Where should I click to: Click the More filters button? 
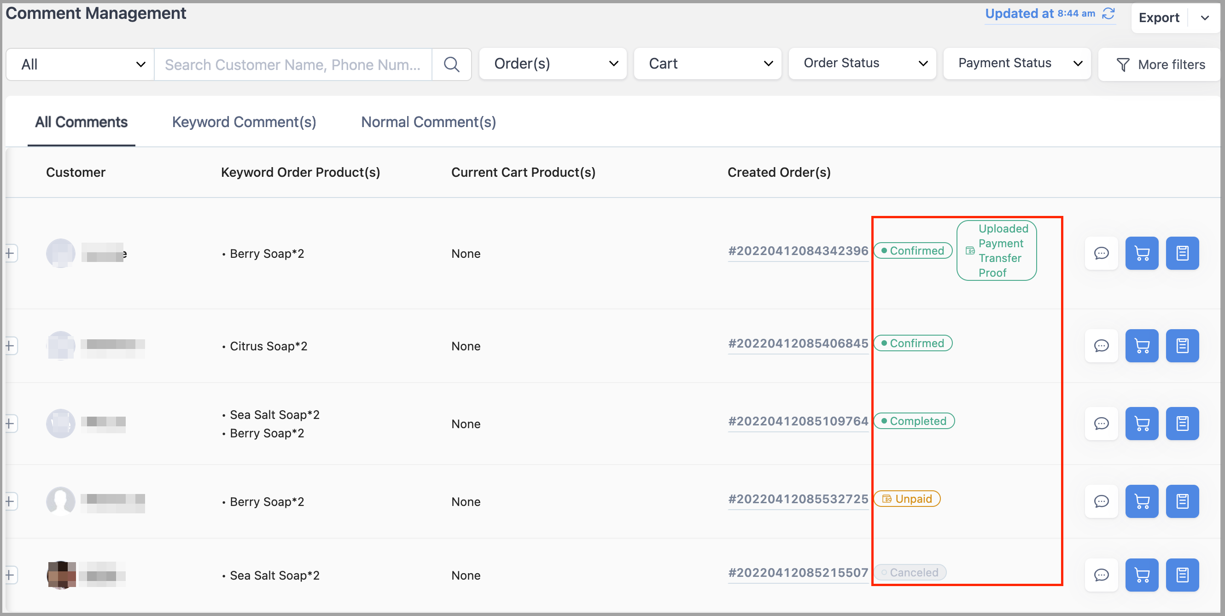(1161, 64)
